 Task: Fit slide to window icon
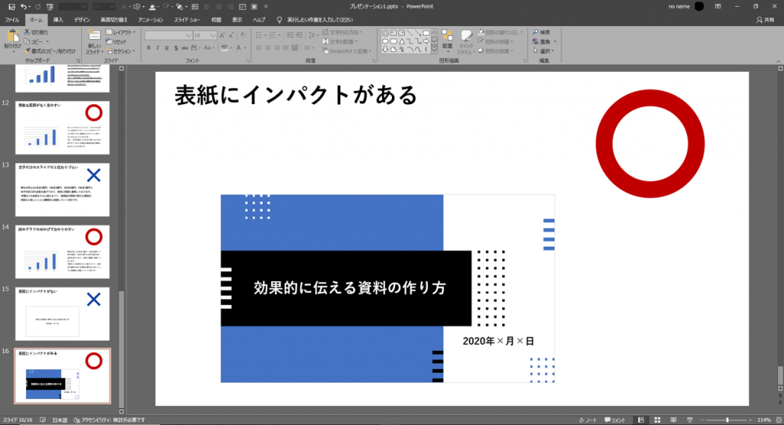pyautogui.click(x=779, y=420)
